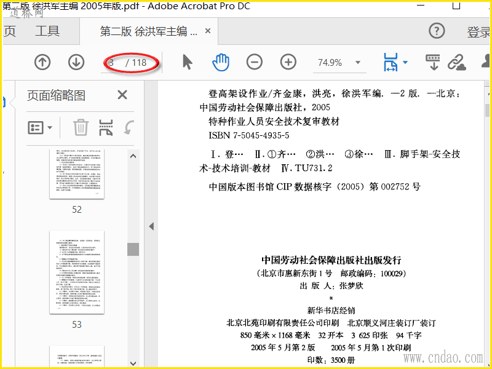Click the page layout icon beside trash
The width and height of the screenshot is (492, 369).
tap(106, 127)
